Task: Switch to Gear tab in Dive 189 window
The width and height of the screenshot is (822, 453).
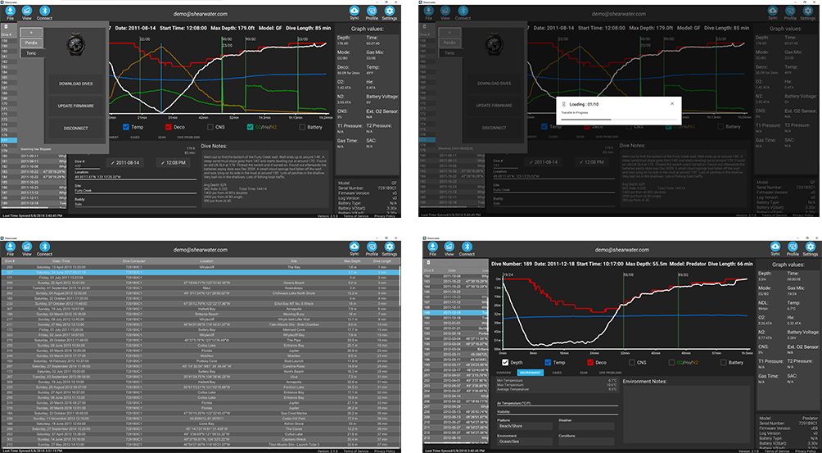Action: tap(584, 373)
